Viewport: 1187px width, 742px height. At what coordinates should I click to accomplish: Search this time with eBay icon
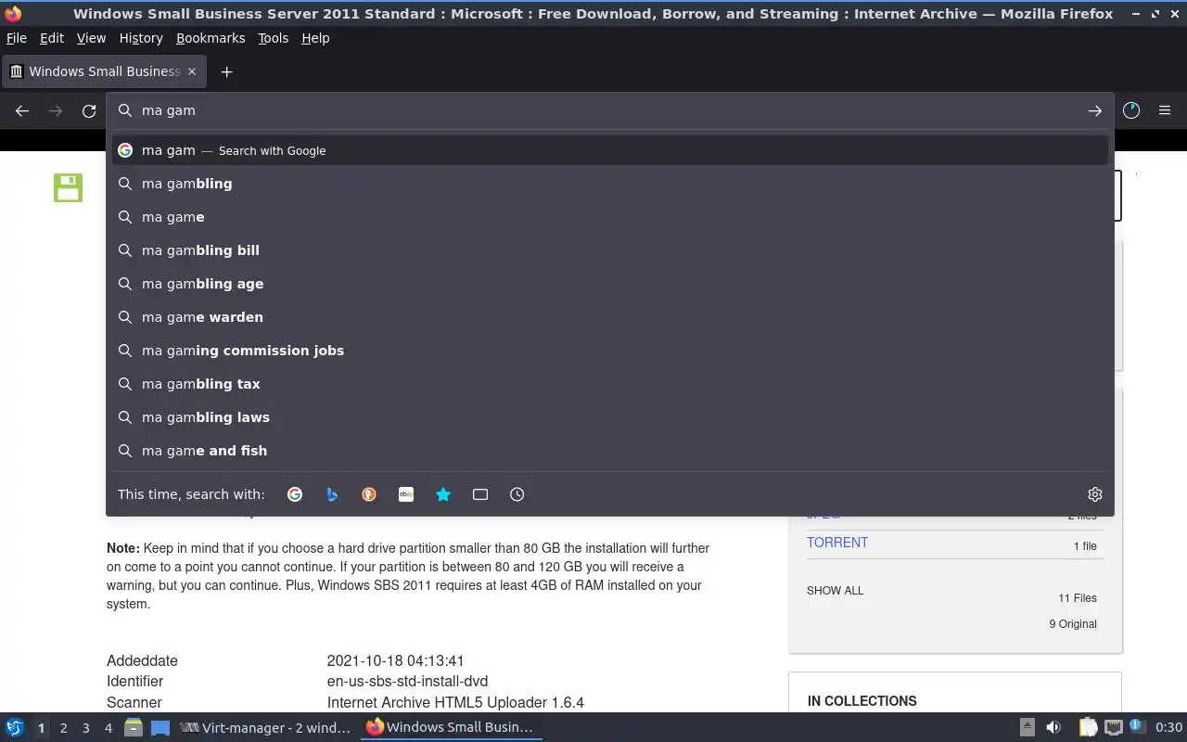pyautogui.click(x=406, y=494)
